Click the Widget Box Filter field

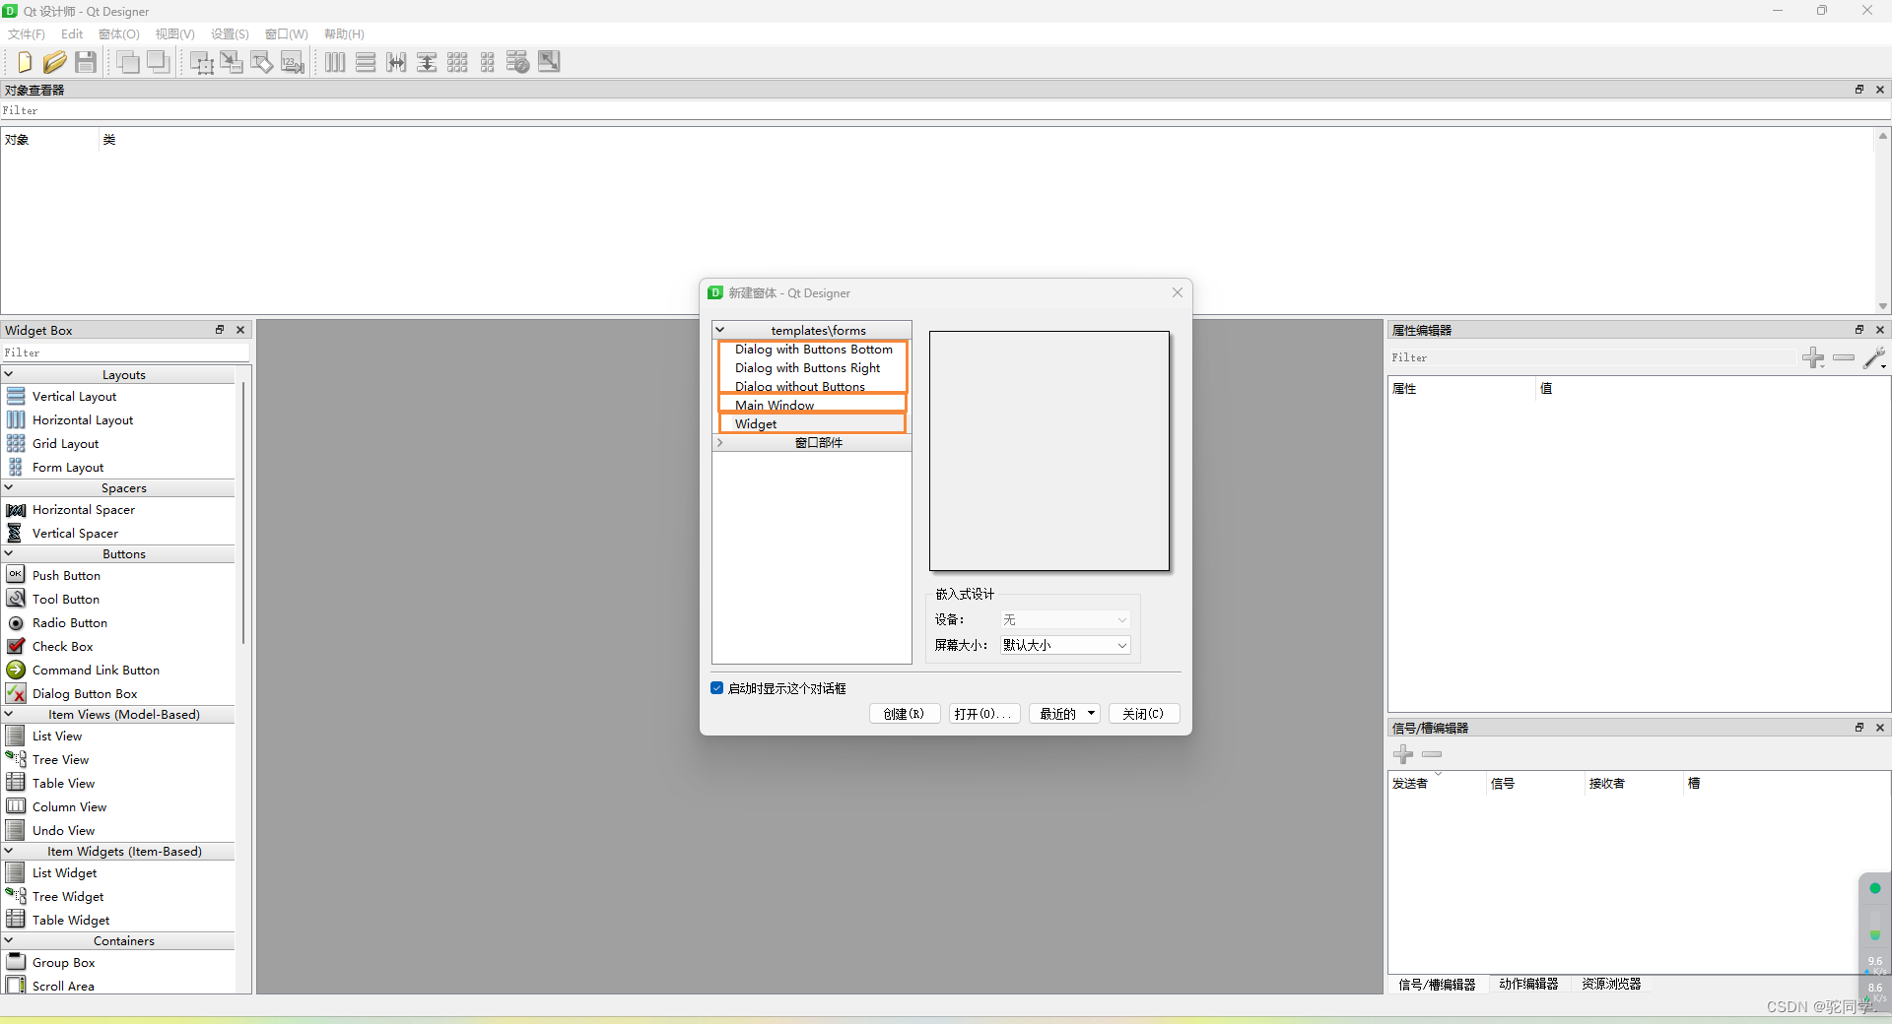[125, 352]
